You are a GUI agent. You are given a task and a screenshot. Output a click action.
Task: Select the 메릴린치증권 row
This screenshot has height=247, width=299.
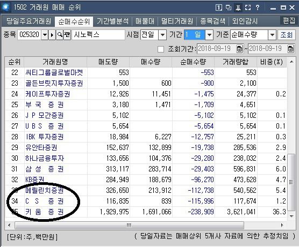click(x=146, y=190)
